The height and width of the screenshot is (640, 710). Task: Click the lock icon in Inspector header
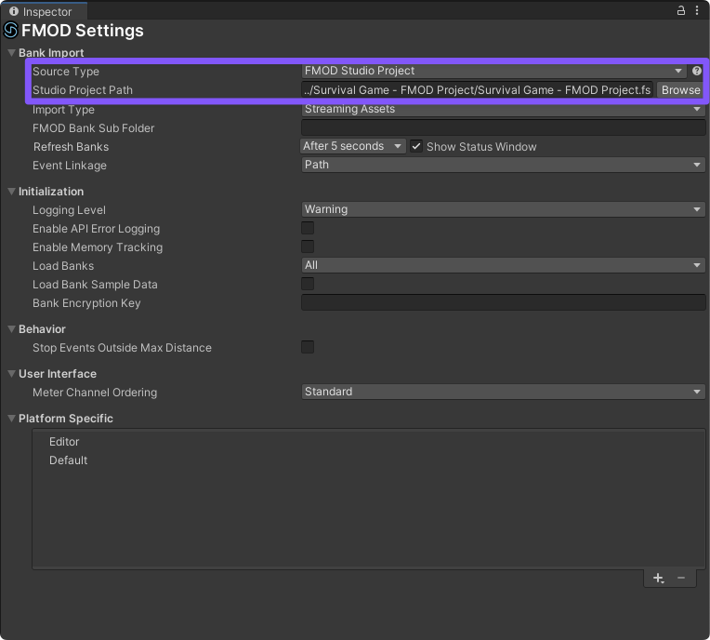click(x=682, y=11)
